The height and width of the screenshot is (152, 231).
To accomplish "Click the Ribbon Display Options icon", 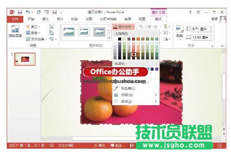I will click(x=198, y=12).
